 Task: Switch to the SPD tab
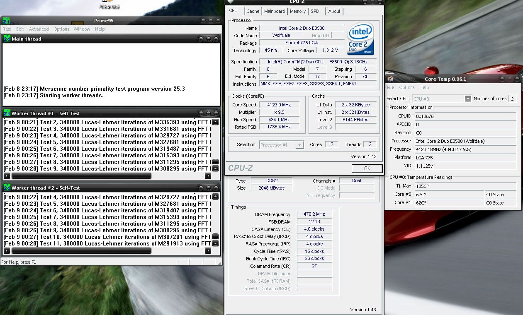pyautogui.click(x=315, y=11)
